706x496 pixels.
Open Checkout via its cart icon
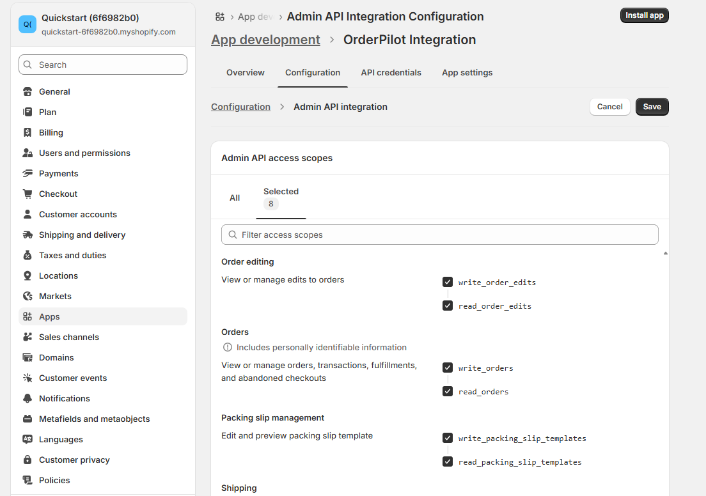(x=28, y=194)
